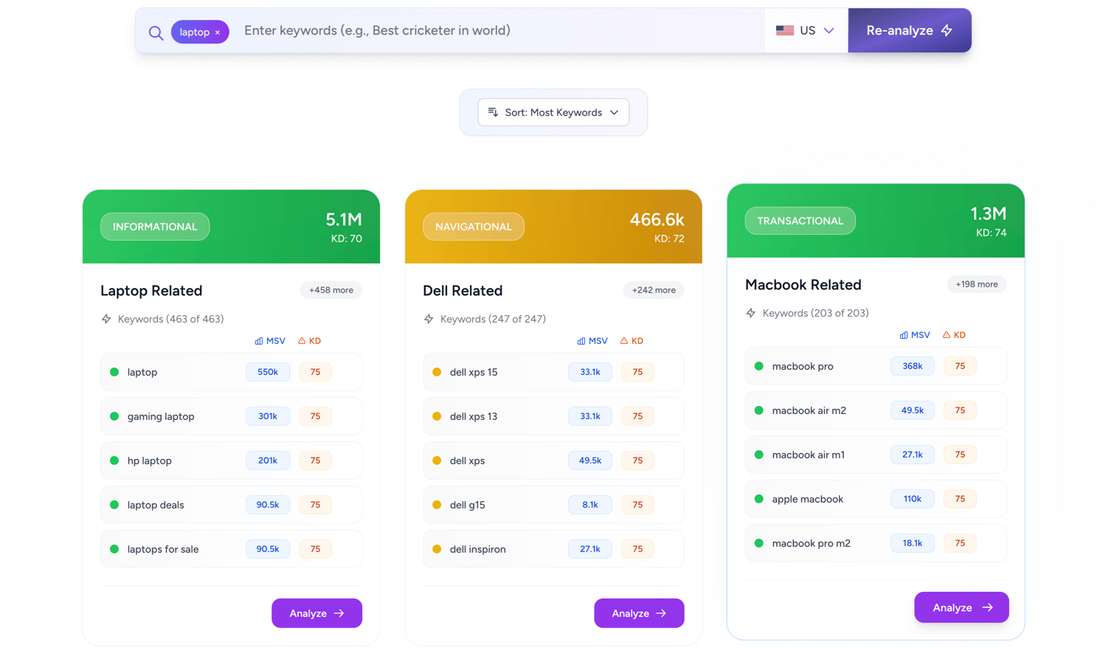The width and height of the screenshot is (1103, 648).
Task: Select the Navigational intent badge
Action: point(473,227)
